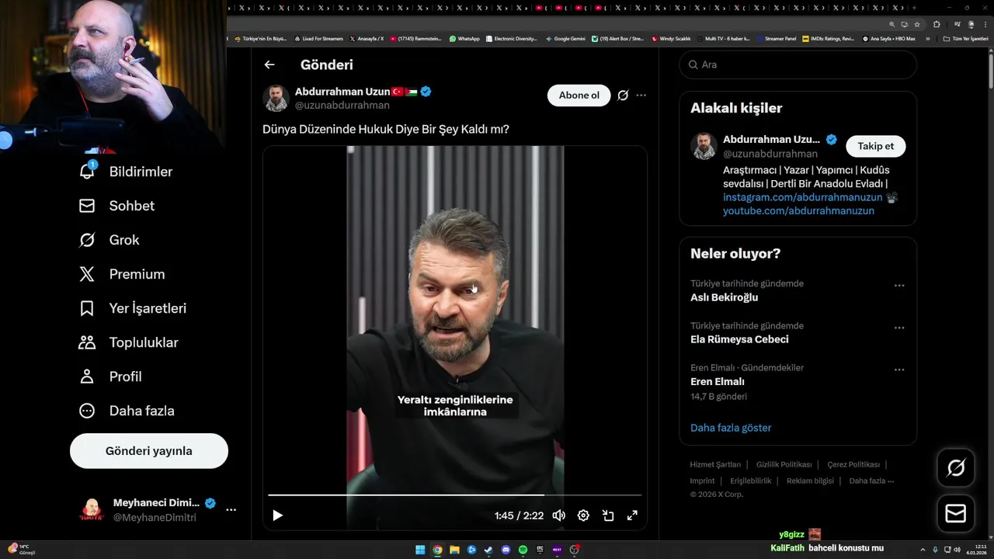Click Takip et follow button

click(875, 146)
